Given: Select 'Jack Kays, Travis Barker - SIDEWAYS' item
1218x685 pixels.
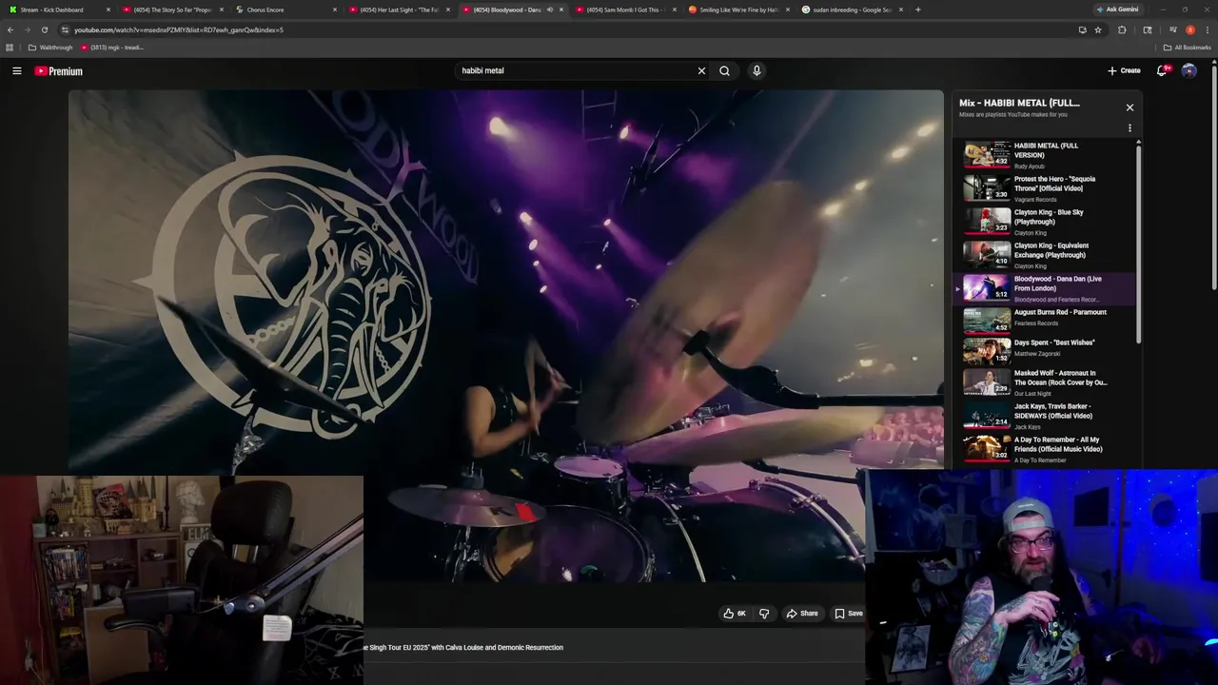Looking at the screenshot, I should click(1045, 416).
